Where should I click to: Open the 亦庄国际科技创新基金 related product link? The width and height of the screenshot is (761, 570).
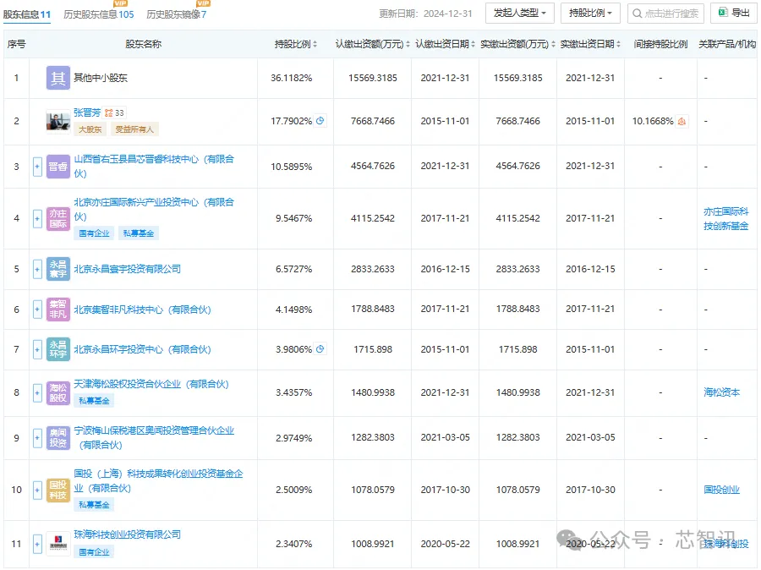coord(726,218)
